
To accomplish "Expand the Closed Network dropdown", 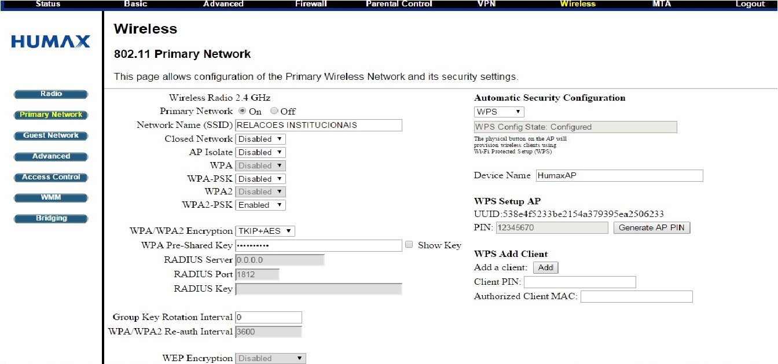I will click(260, 139).
